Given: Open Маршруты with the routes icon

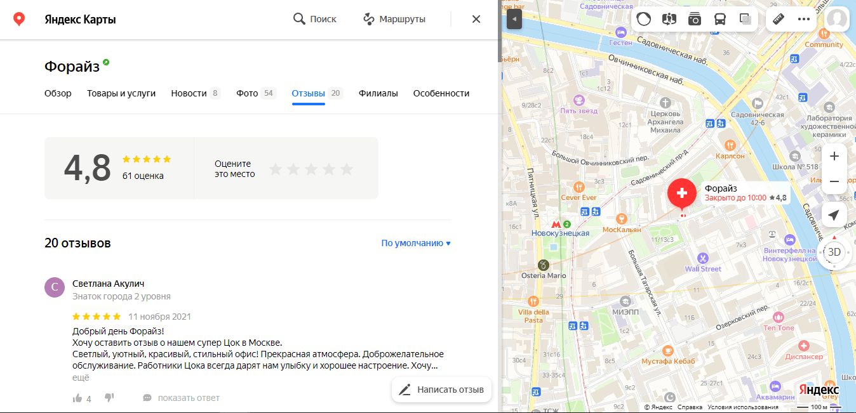Looking at the screenshot, I should tap(368, 18).
